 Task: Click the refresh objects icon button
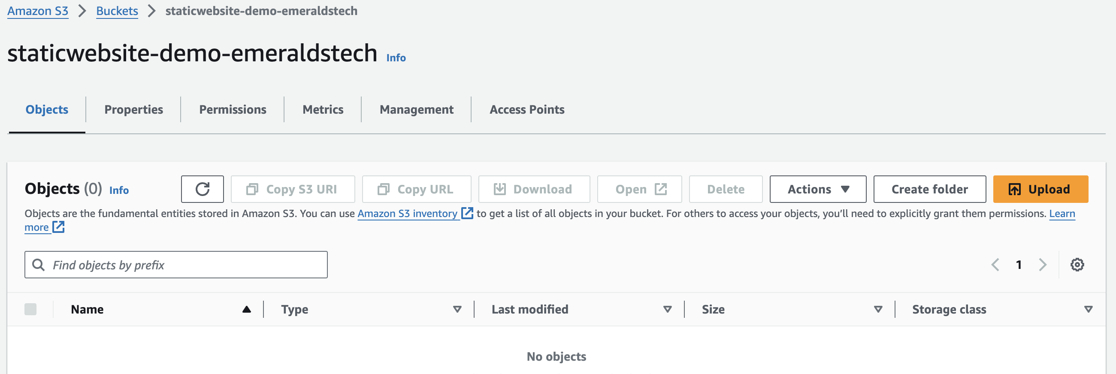click(x=203, y=189)
